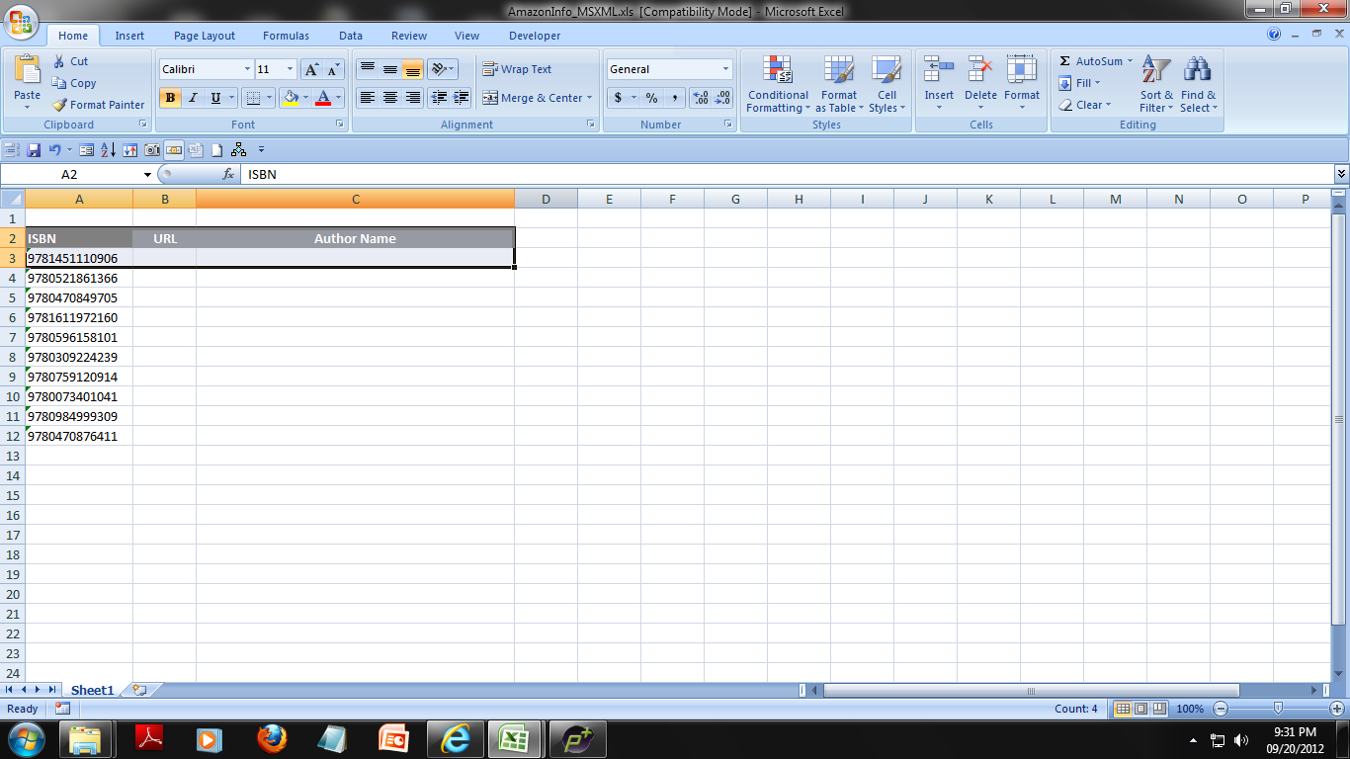Open the Page Layout ribbon tab
The width and height of the screenshot is (1350, 759).
(203, 35)
